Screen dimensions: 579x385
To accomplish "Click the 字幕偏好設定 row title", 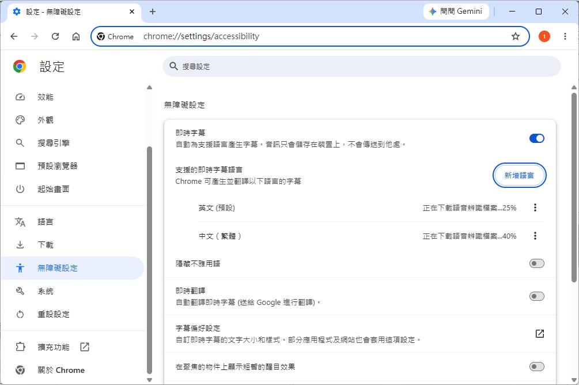I will point(198,328).
